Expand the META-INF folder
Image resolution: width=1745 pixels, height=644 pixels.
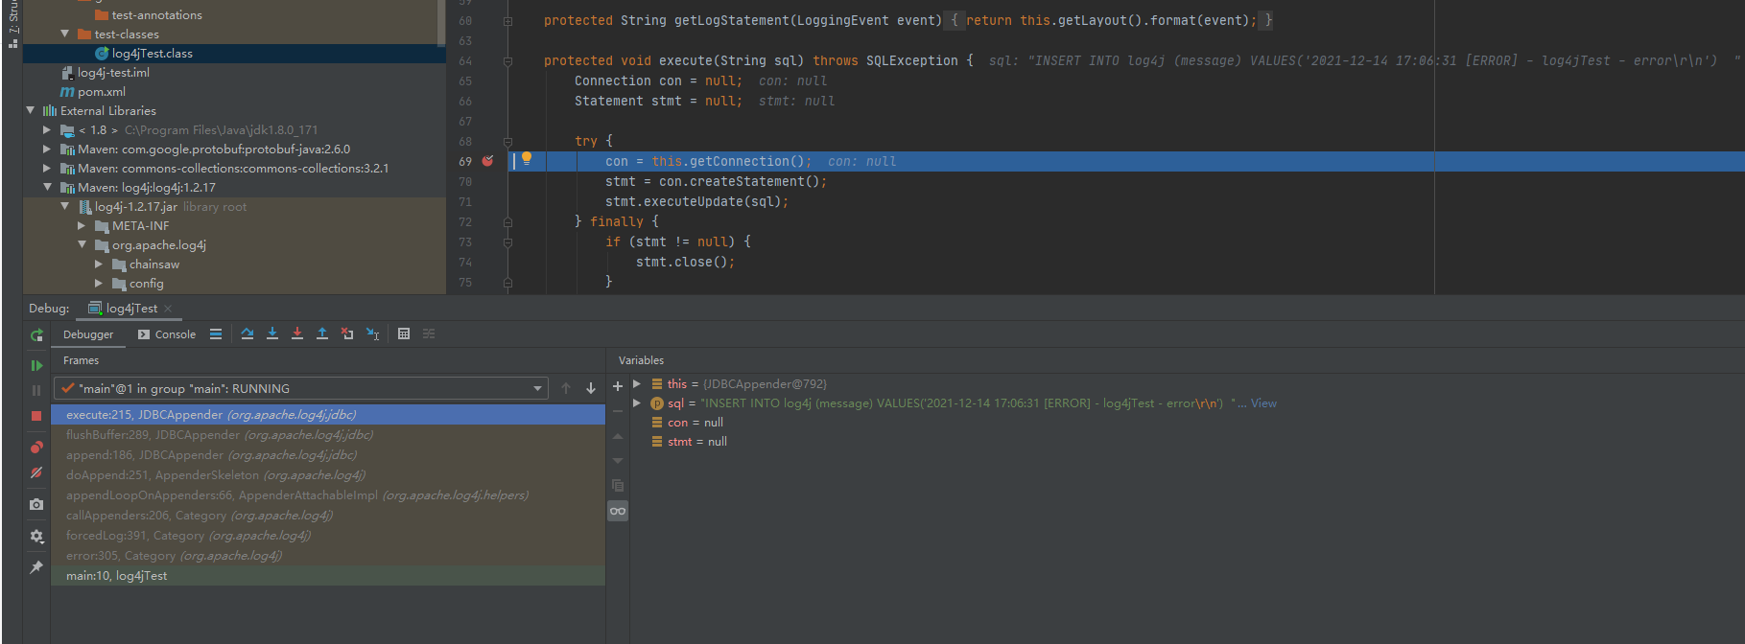[x=82, y=225]
